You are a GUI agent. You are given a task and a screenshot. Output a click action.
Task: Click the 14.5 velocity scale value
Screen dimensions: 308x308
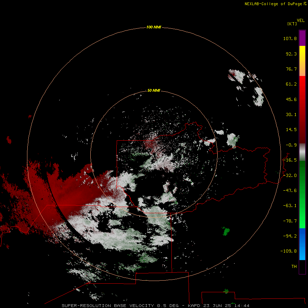pos(291,130)
